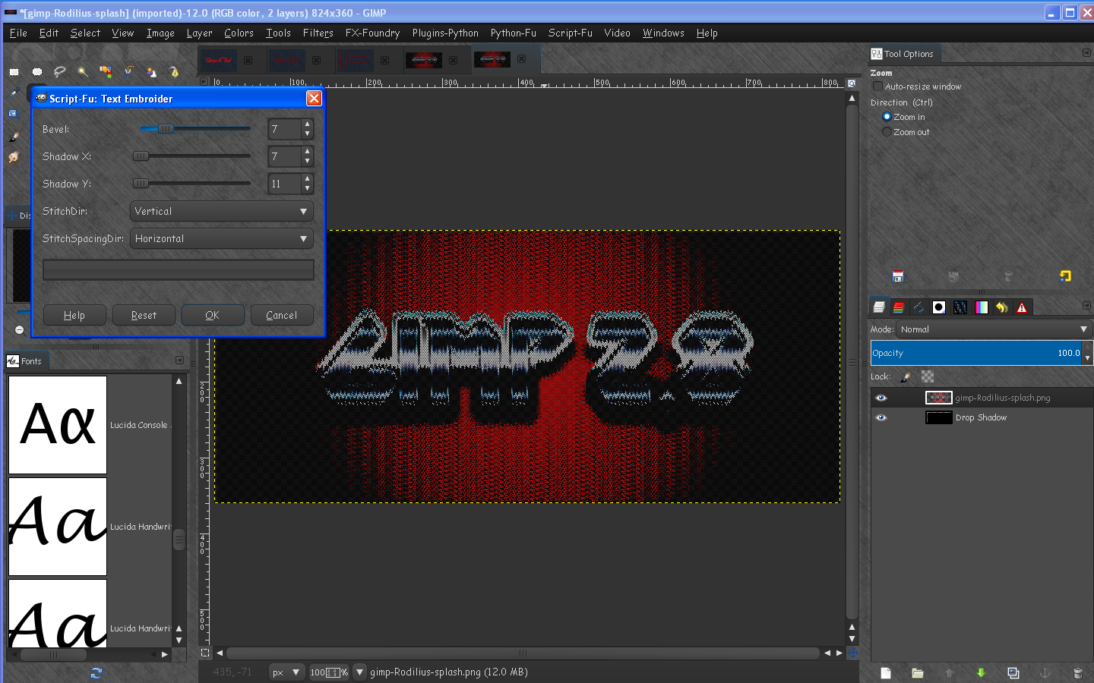Save tool options preset icon

(898, 276)
